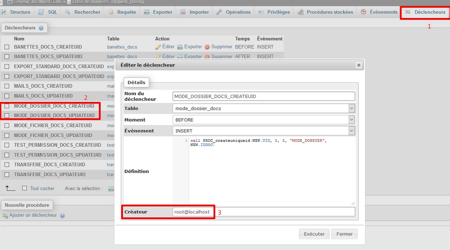The width and height of the screenshot is (450, 250).
Task: Close the Éditer le déclencheur dialog
Action: (x=358, y=65)
